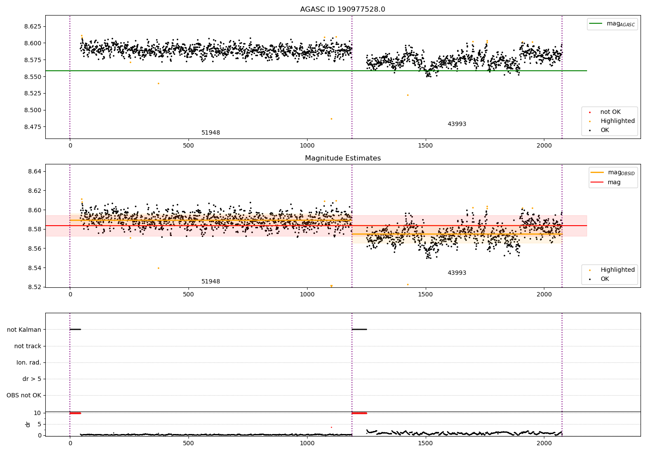Select the 'not OK' legend entry in top plot
Screen dimensions: 647x453
point(610,112)
